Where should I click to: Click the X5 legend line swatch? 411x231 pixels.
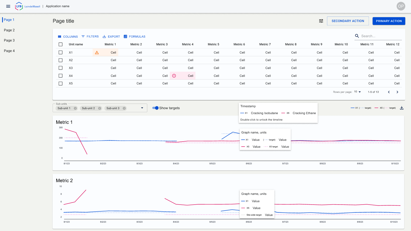point(376,108)
